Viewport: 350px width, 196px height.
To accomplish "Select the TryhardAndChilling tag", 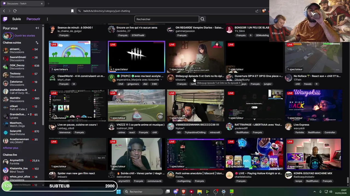I will click(x=195, y=133).
